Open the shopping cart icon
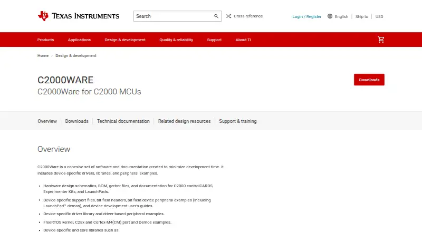The height and width of the screenshot is (232, 422). click(x=381, y=40)
